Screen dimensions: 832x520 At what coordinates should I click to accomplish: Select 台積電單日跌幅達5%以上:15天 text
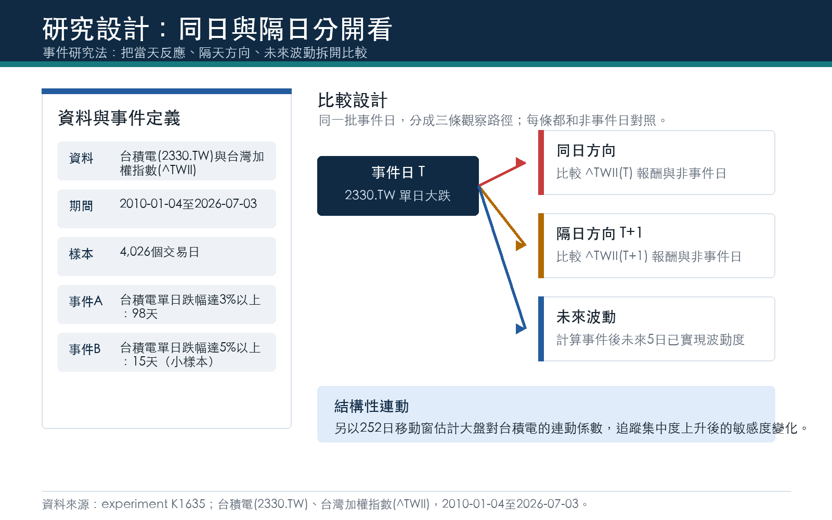190,354
